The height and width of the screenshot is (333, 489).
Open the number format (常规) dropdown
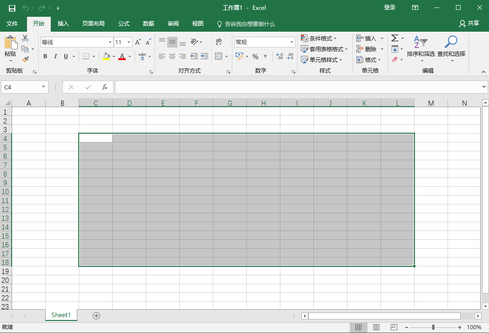292,42
